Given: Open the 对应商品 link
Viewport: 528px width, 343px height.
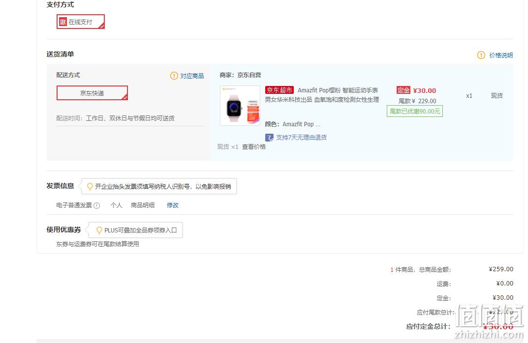Looking at the screenshot, I should pyautogui.click(x=192, y=76).
